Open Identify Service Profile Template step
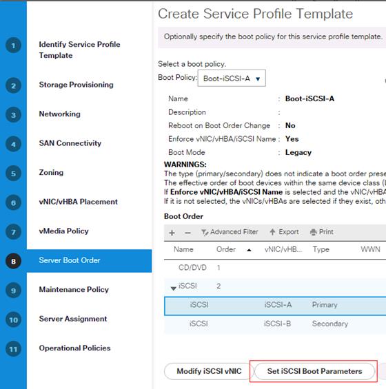This screenshot has height=389, width=386. (x=79, y=50)
